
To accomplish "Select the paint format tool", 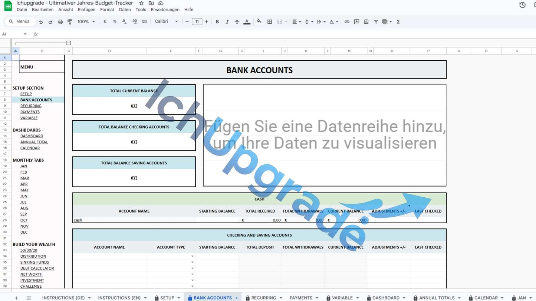I will click(x=69, y=21).
